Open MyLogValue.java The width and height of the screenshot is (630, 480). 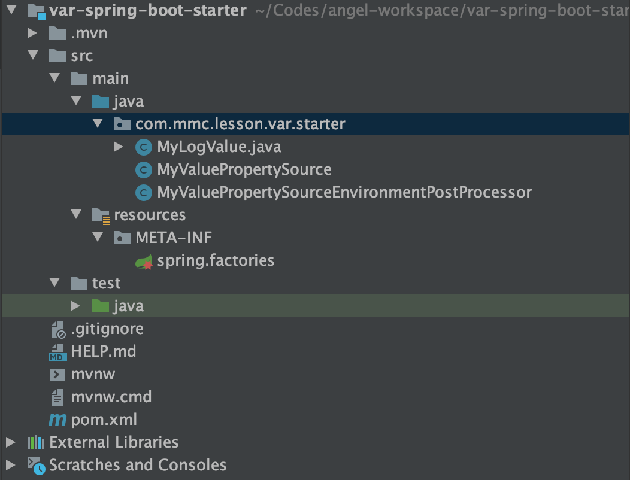click(219, 147)
